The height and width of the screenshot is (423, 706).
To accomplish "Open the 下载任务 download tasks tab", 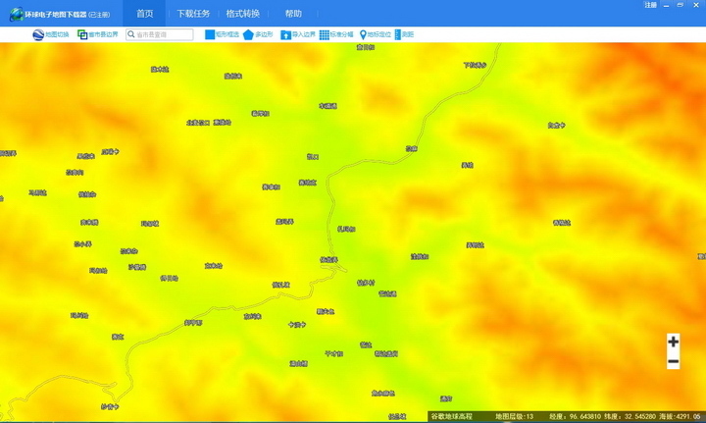I will pyautogui.click(x=193, y=14).
